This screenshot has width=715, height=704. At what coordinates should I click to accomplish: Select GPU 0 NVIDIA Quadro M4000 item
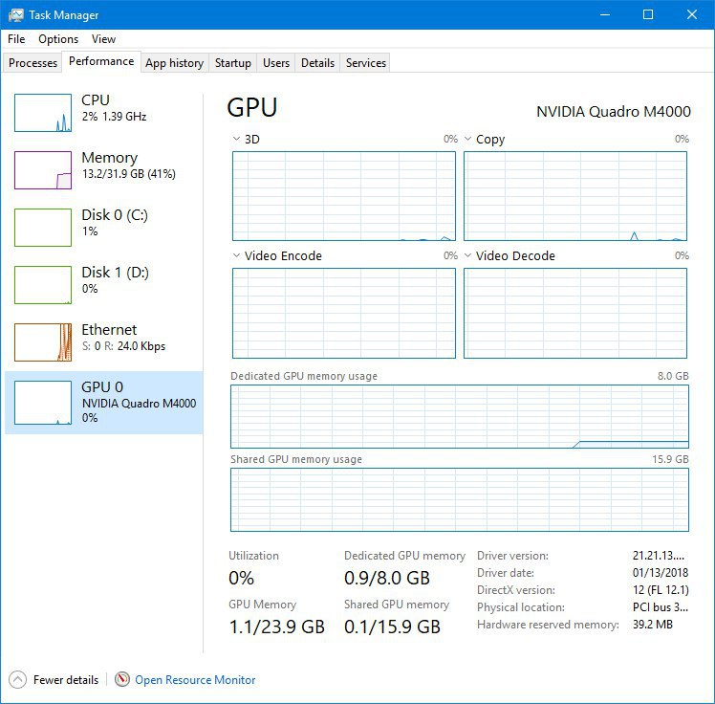click(x=105, y=402)
